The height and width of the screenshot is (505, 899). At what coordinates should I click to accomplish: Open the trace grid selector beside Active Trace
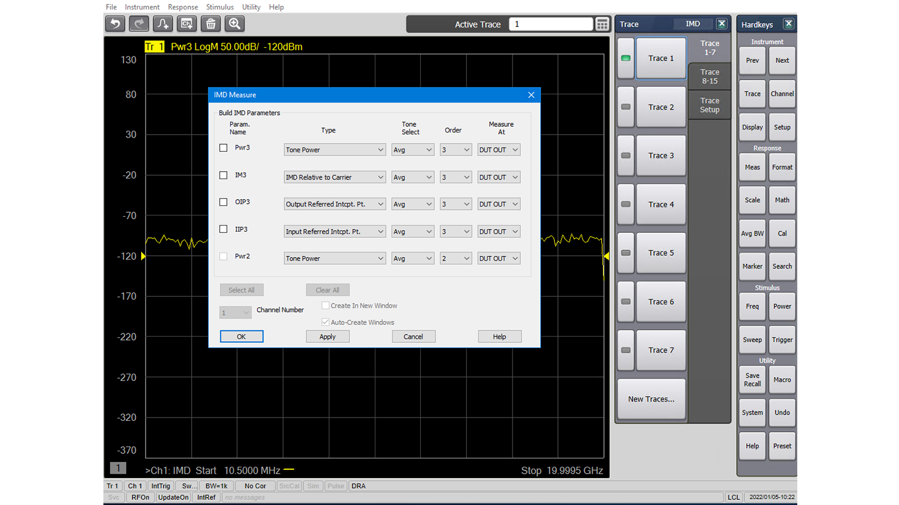pos(602,24)
